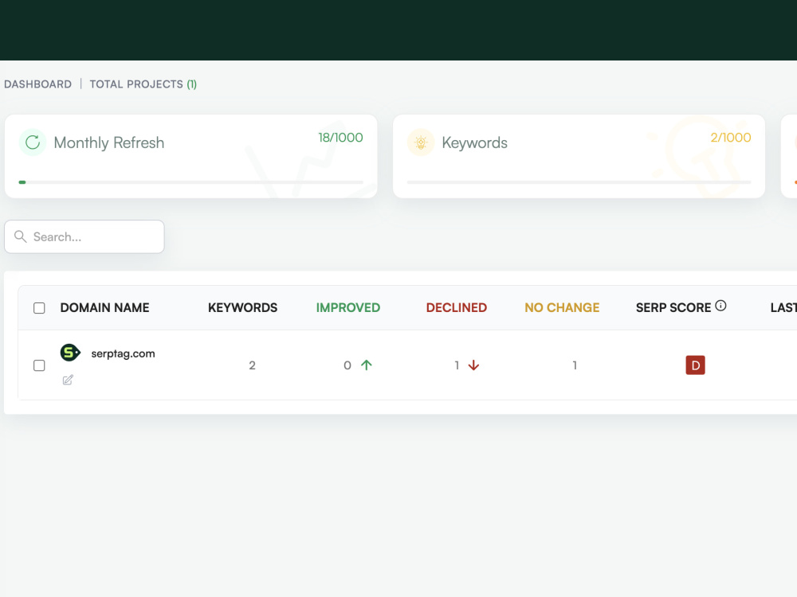Click the Monthly Refresh card title
The height and width of the screenshot is (597, 797).
coord(109,142)
